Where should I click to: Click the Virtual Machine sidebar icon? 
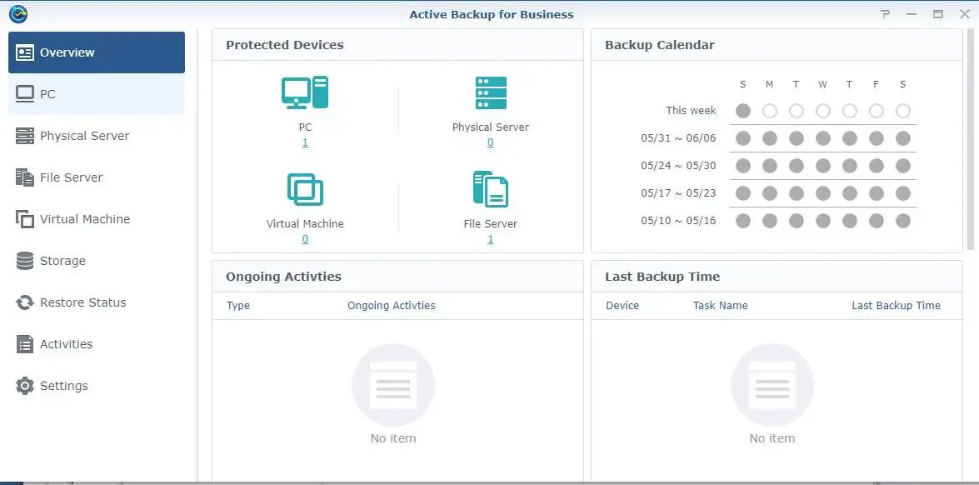pyautogui.click(x=25, y=219)
